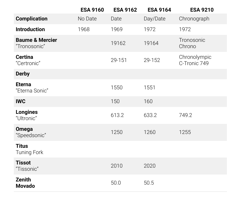
Task: Select the Zenith Movado row label
Action: [25, 183]
